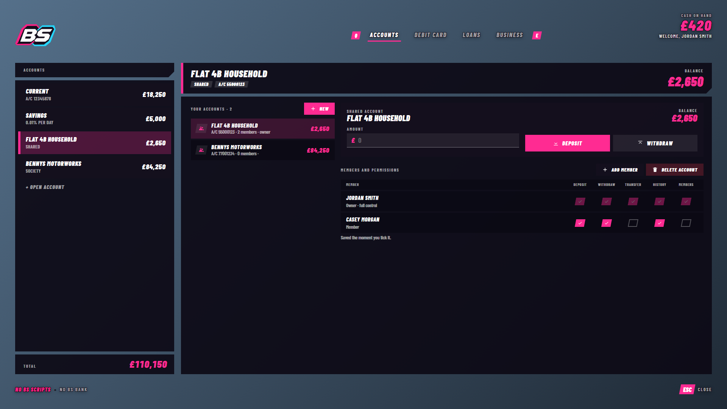Image resolution: width=727 pixels, height=409 pixels.
Task: Click the cash on hand £420 value
Action: coord(696,26)
